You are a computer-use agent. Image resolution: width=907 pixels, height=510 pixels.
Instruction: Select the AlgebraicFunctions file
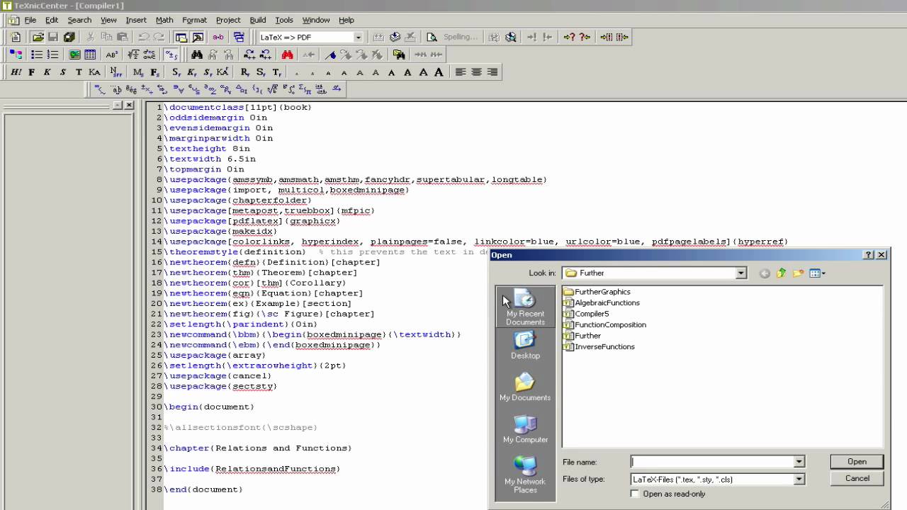coord(602,302)
